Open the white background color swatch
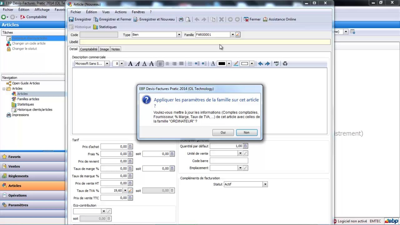Image resolution: width=400 pixels, height=225 pixels. tap(245, 64)
